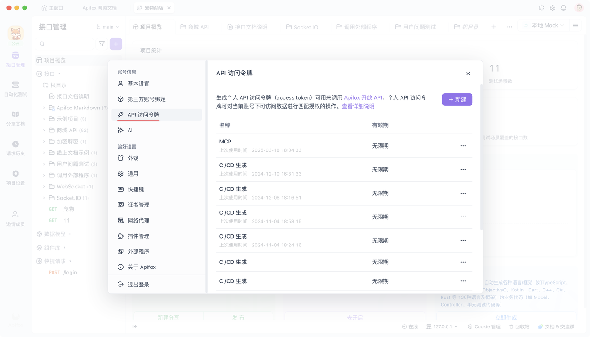Click the 接口管理 sidebar icon

coord(16,60)
